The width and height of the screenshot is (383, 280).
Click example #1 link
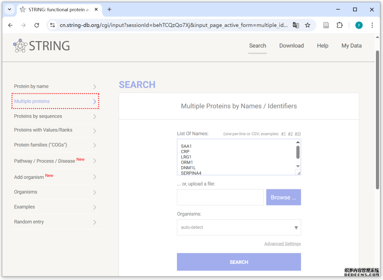283,134
